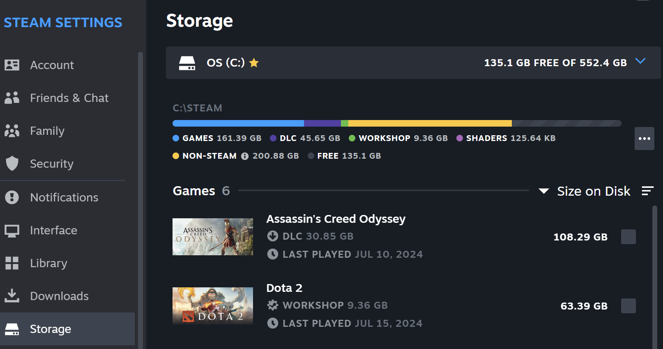The image size is (663, 349).
Task: Select the Storage settings section
Action: pos(67,329)
